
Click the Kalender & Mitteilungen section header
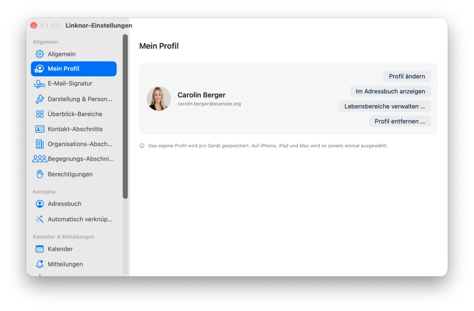point(63,237)
